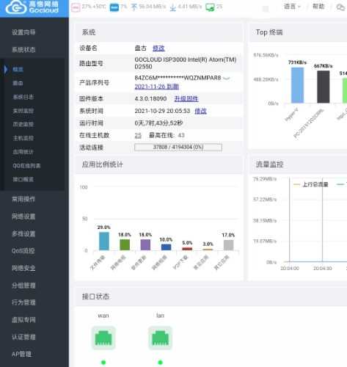Click the GoCloud logo in the header
The height and width of the screenshot is (367, 347).
click(32, 7)
